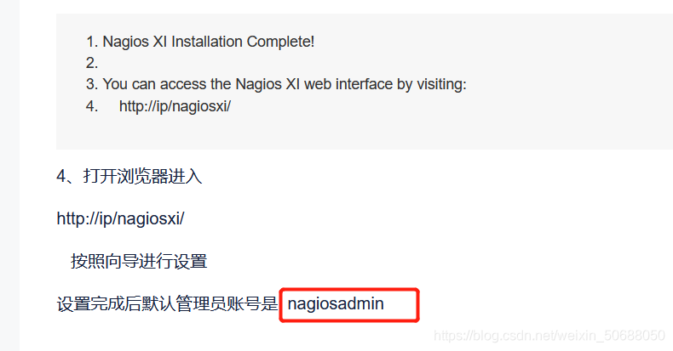
Task: Click line number 2 in code block
Action: 91,64
